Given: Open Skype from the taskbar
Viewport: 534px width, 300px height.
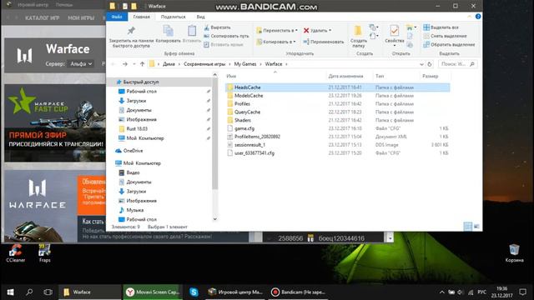Looking at the screenshot, I should 194,292.
